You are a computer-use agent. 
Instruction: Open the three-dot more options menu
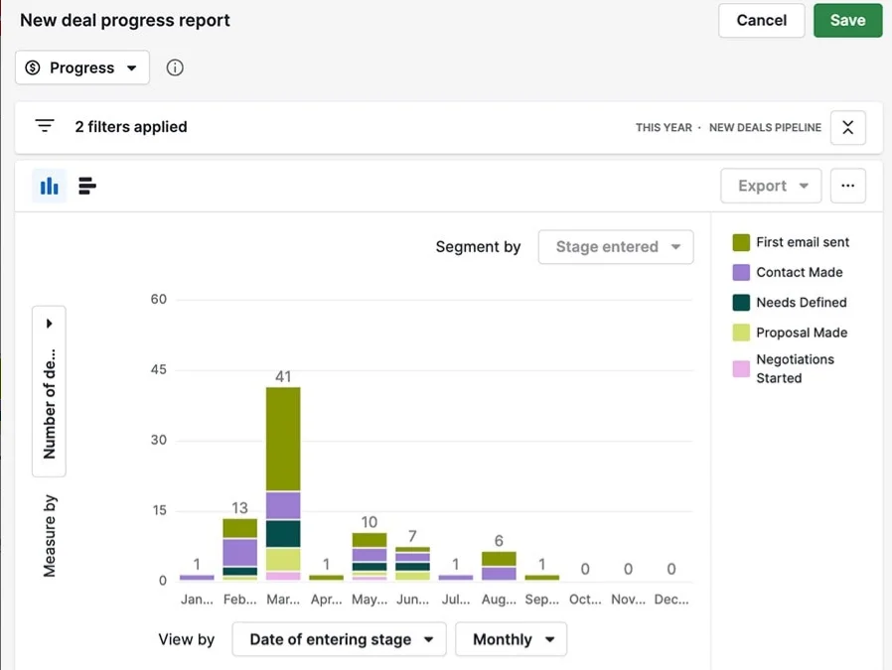847,186
